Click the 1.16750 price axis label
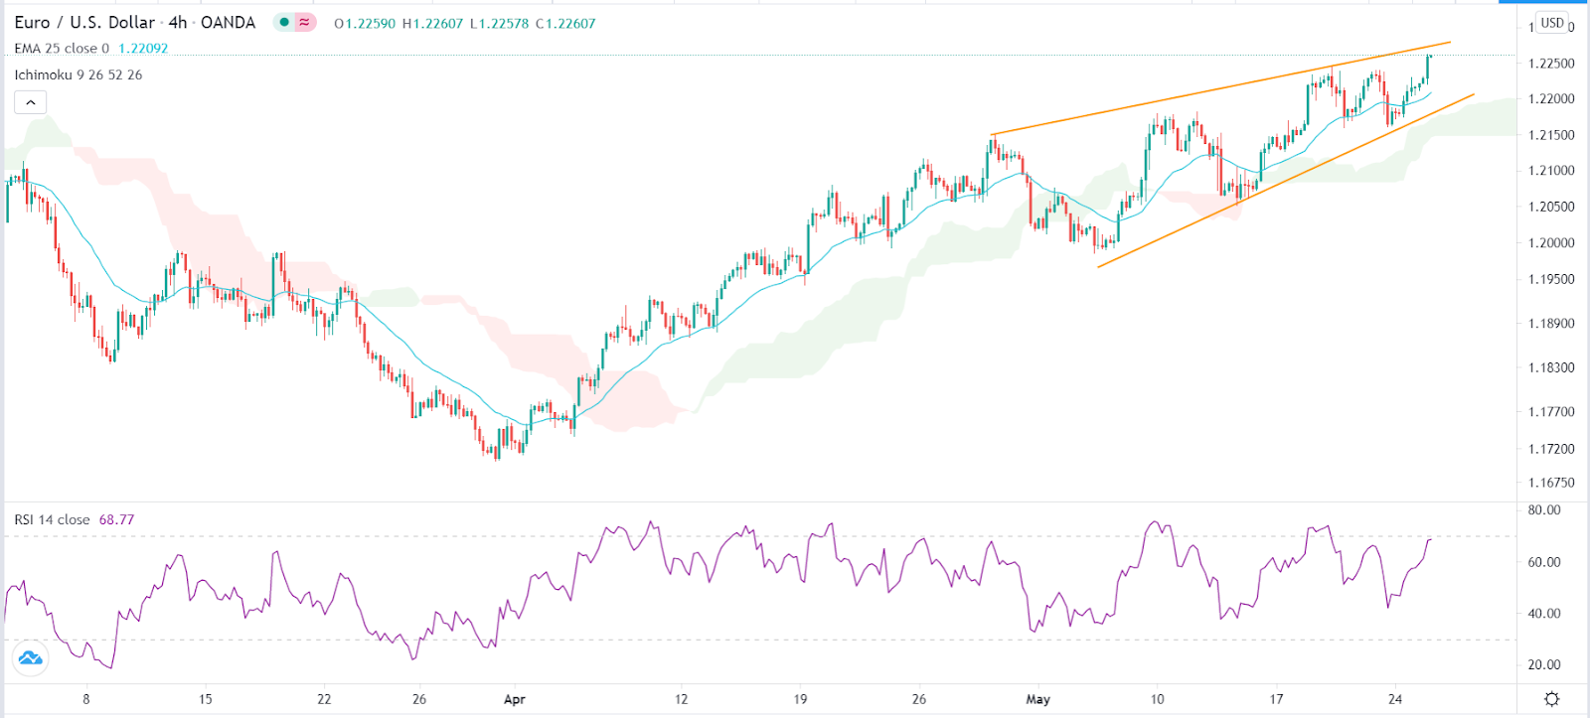Screen dimensions: 1590x718 [1551, 483]
